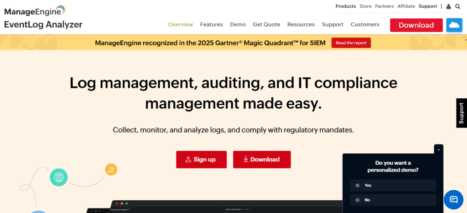Open the vertical Support side tab
The height and width of the screenshot is (213, 467).
[x=462, y=113]
